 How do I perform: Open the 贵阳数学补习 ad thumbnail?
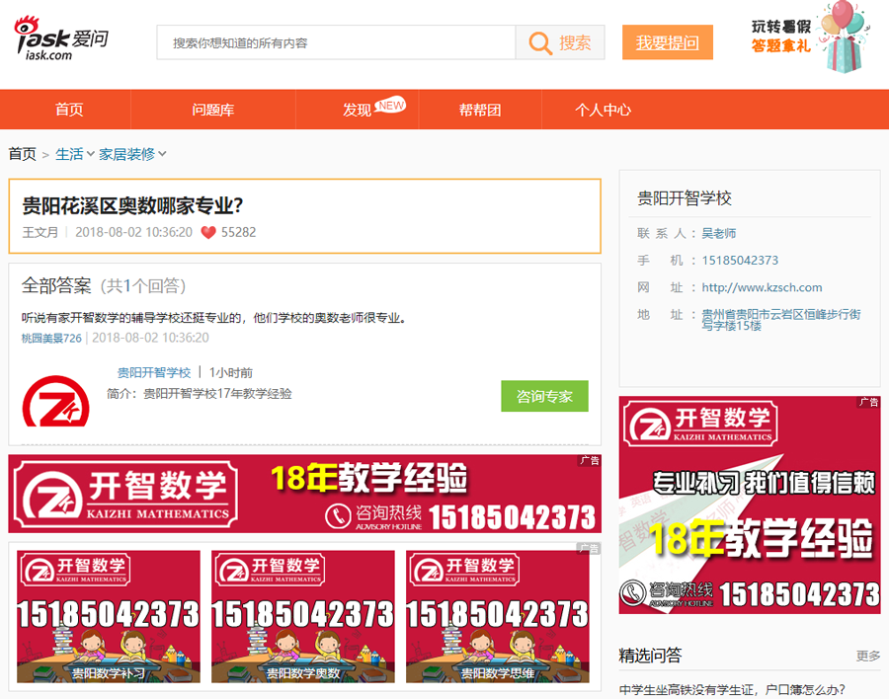point(109,616)
